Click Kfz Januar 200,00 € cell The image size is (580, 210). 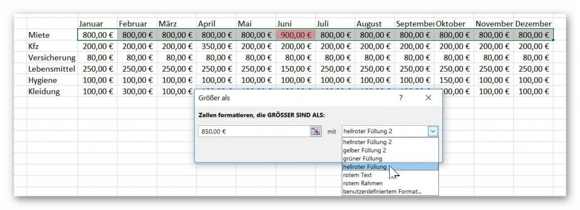97,46
